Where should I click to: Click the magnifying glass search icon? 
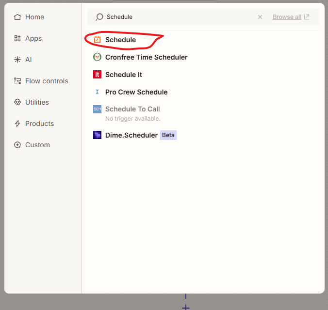[x=99, y=17]
